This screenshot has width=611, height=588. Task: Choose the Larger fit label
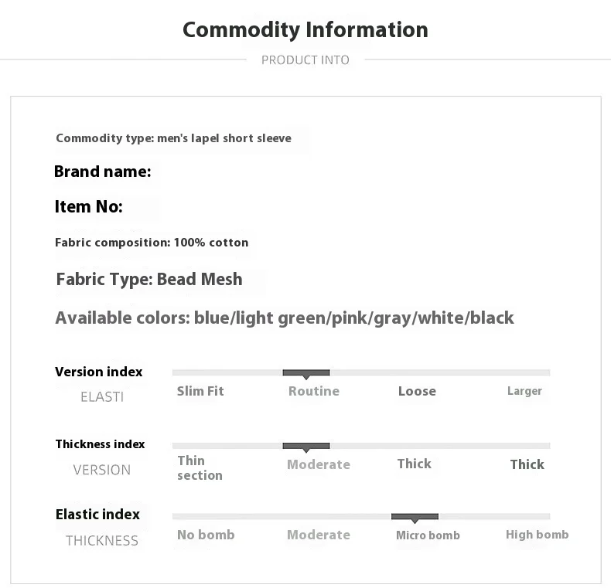(524, 391)
